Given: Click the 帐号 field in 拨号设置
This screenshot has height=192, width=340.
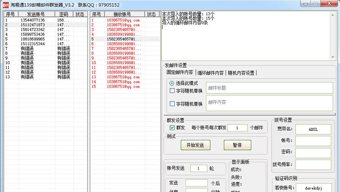Looking at the screenshot, I should pyautogui.click(x=313, y=141).
